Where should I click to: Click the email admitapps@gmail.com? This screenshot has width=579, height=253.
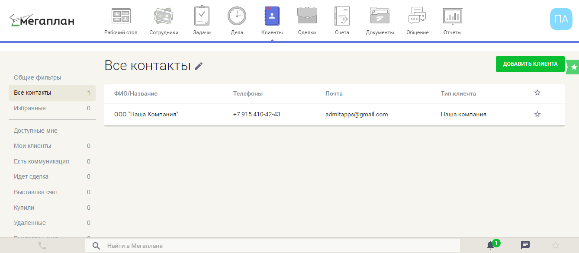[x=357, y=114]
